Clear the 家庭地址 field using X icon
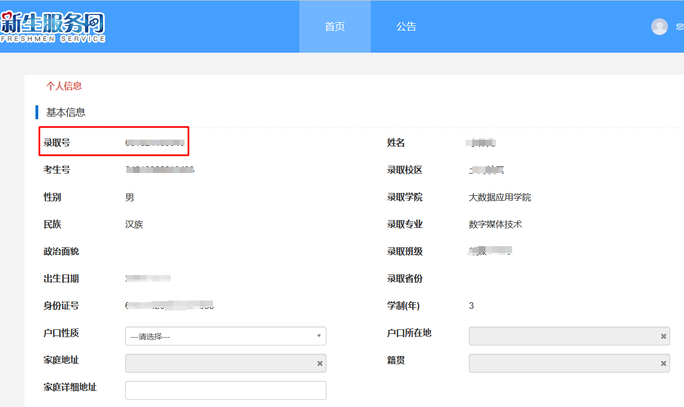Screen dimensions: 684x407 [319, 364]
